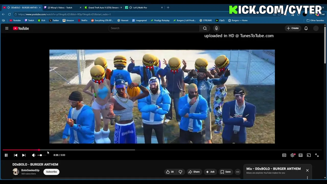Click the DDxBOLO - BURGER ANTHEM video title

pos(35,164)
